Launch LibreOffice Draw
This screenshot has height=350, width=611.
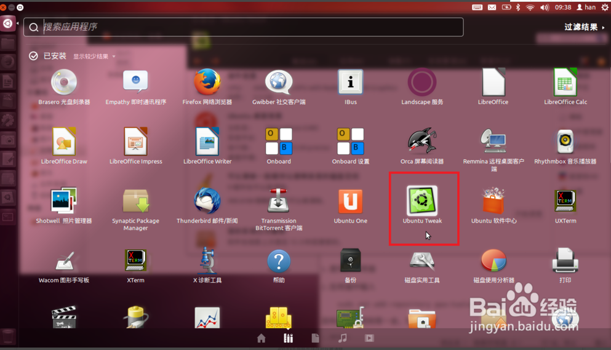[x=64, y=146]
